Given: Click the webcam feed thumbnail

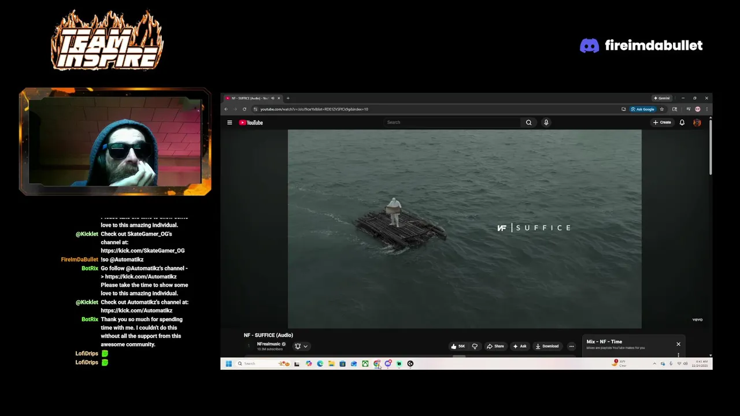Looking at the screenshot, I should pyautogui.click(x=115, y=142).
